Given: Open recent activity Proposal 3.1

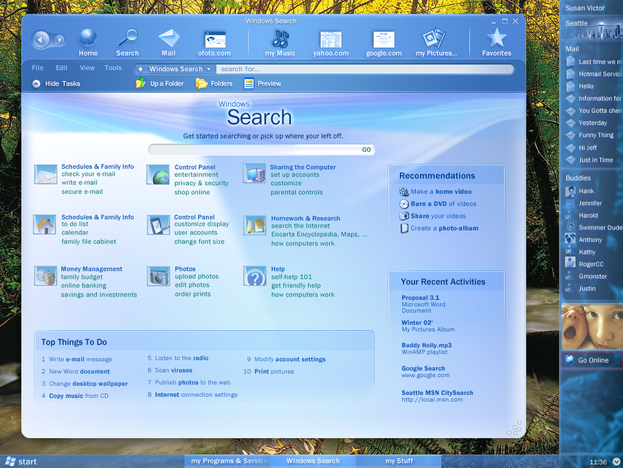Looking at the screenshot, I should [x=421, y=297].
